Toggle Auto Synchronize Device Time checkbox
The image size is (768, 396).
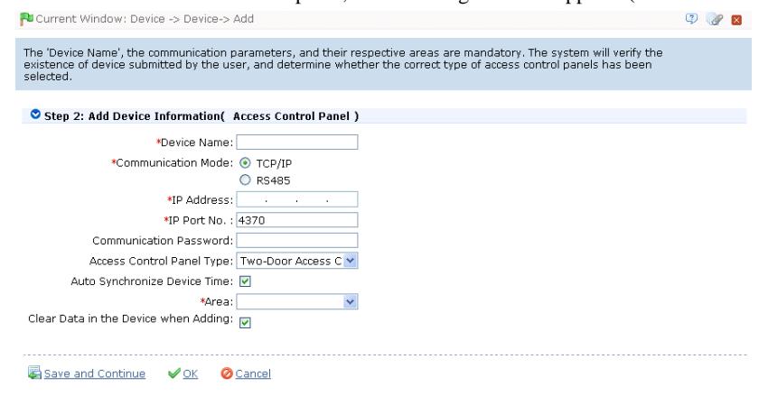245,281
